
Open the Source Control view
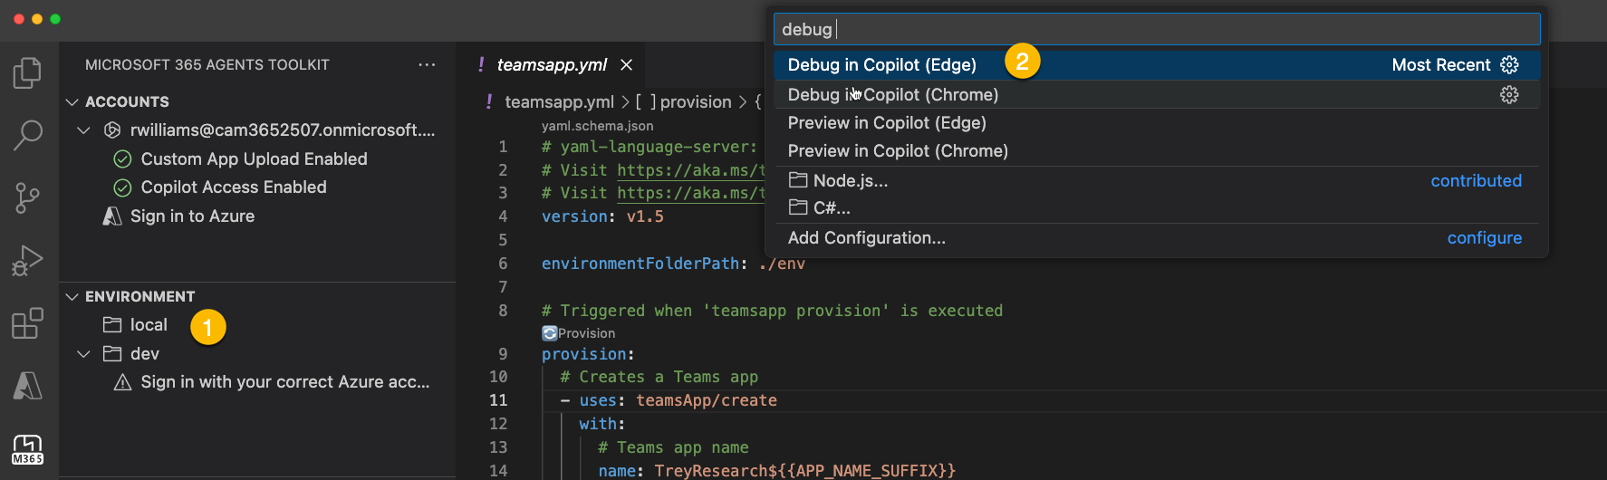pyautogui.click(x=28, y=197)
